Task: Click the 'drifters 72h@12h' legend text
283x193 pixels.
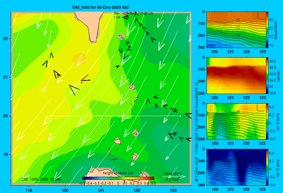Action: point(140,13)
